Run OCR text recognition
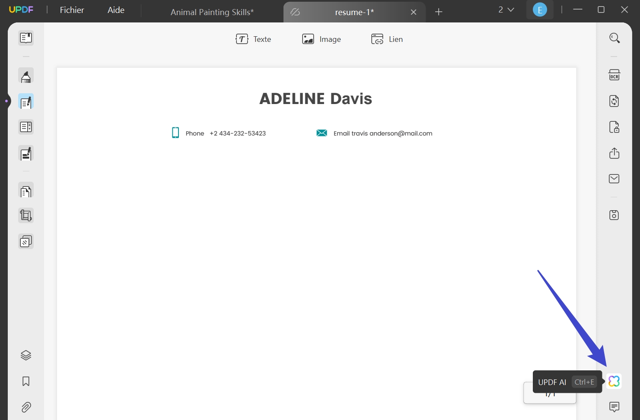Image resolution: width=640 pixels, height=420 pixels. [614, 75]
